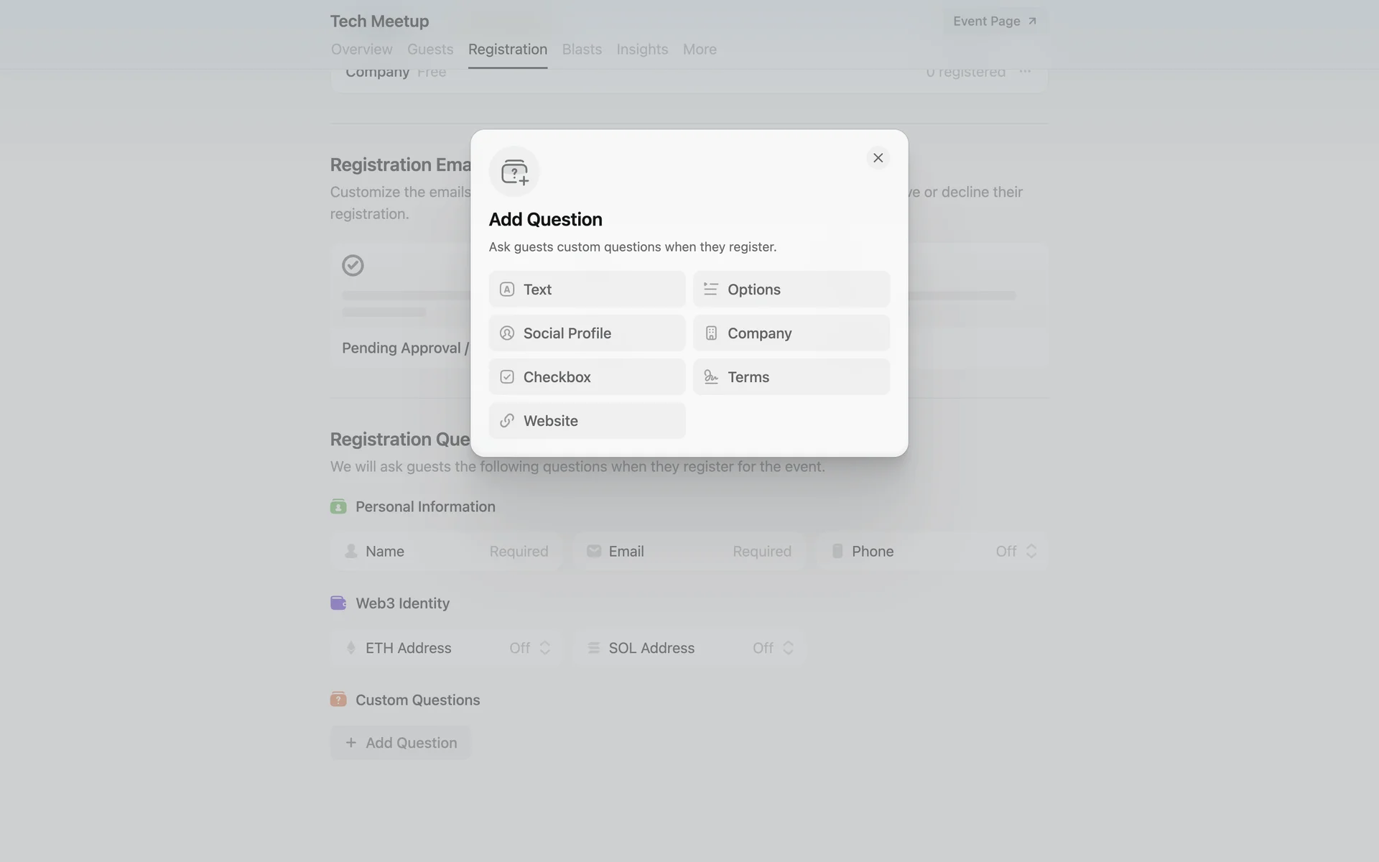Open the Event Page link
Image resolution: width=1379 pixels, height=862 pixels.
tap(995, 22)
